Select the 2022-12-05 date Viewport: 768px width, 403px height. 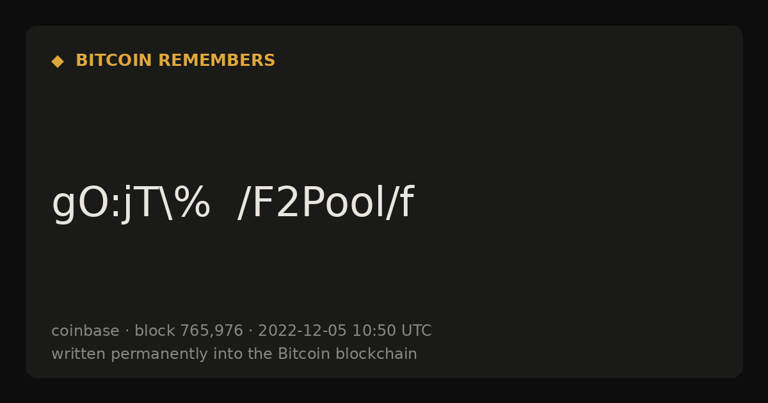[302, 331]
